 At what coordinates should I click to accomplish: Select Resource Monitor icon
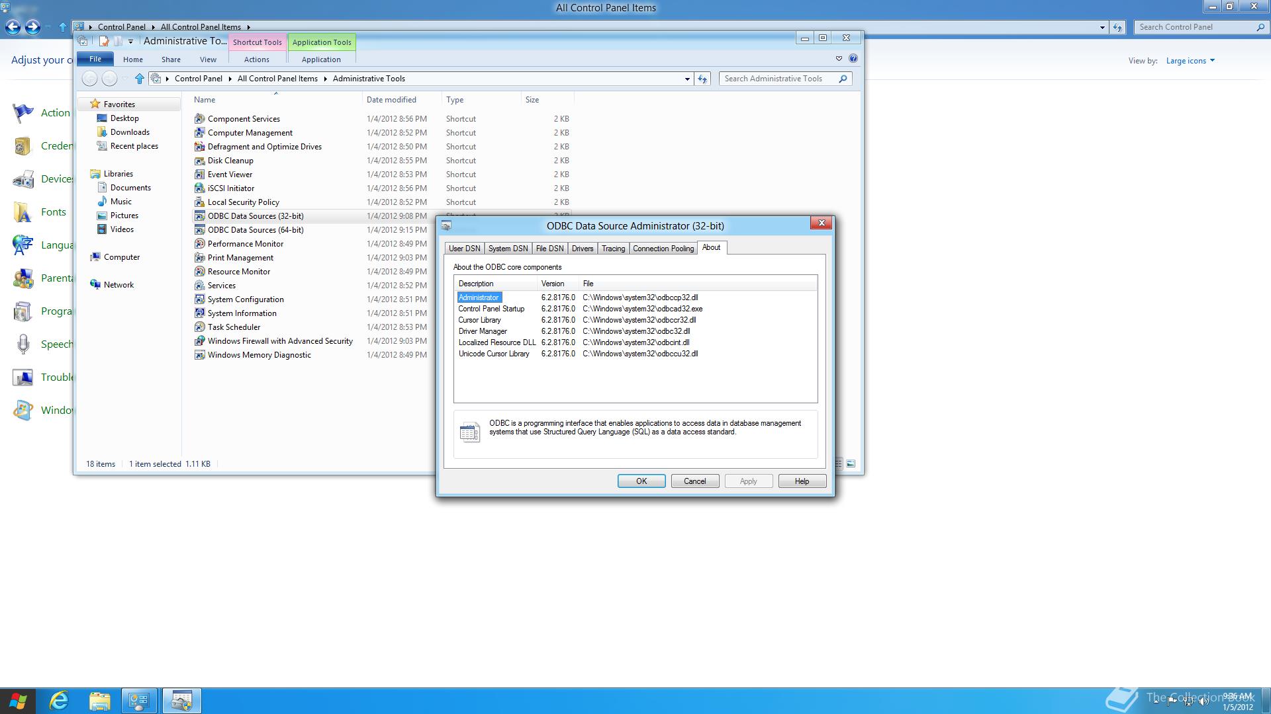click(x=199, y=272)
